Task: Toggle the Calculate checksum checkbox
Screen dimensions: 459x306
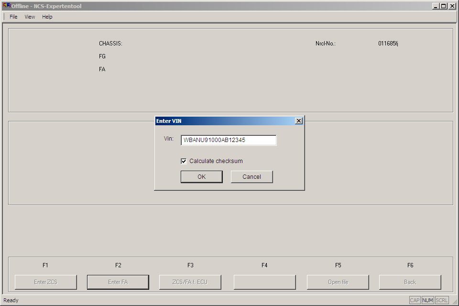Action: (x=184, y=161)
